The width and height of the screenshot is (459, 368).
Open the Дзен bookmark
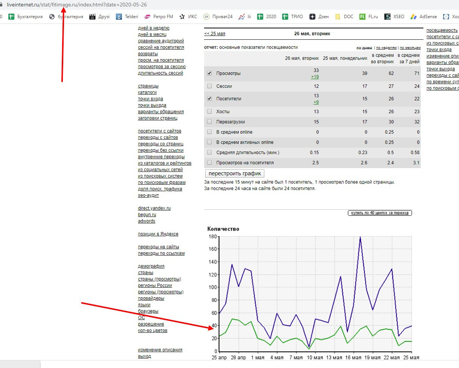319,17
